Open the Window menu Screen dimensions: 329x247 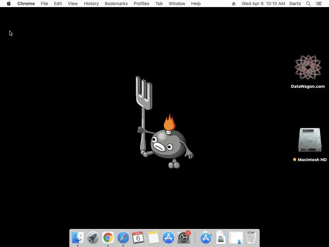[177, 4]
